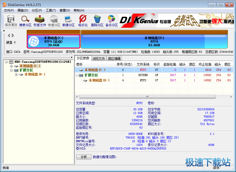Close the disk map panel with X
The image size is (236, 172).
(x=4, y=31)
